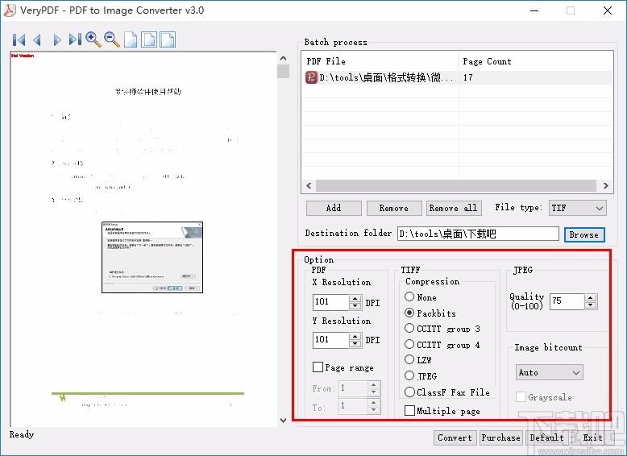Click the JPEG Quality input field
Viewport: 627px width, 456px height.
click(567, 301)
